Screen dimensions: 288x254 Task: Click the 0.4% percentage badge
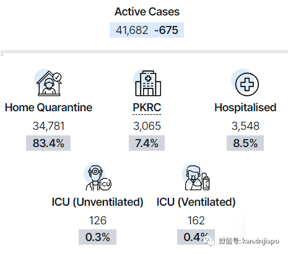(196, 237)
